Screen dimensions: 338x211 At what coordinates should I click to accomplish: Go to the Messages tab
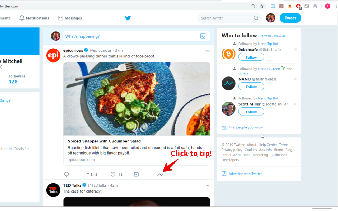[x=70, y=18]
